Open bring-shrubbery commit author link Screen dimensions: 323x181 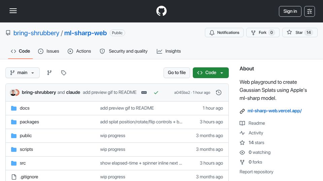[x=39, y=93]
